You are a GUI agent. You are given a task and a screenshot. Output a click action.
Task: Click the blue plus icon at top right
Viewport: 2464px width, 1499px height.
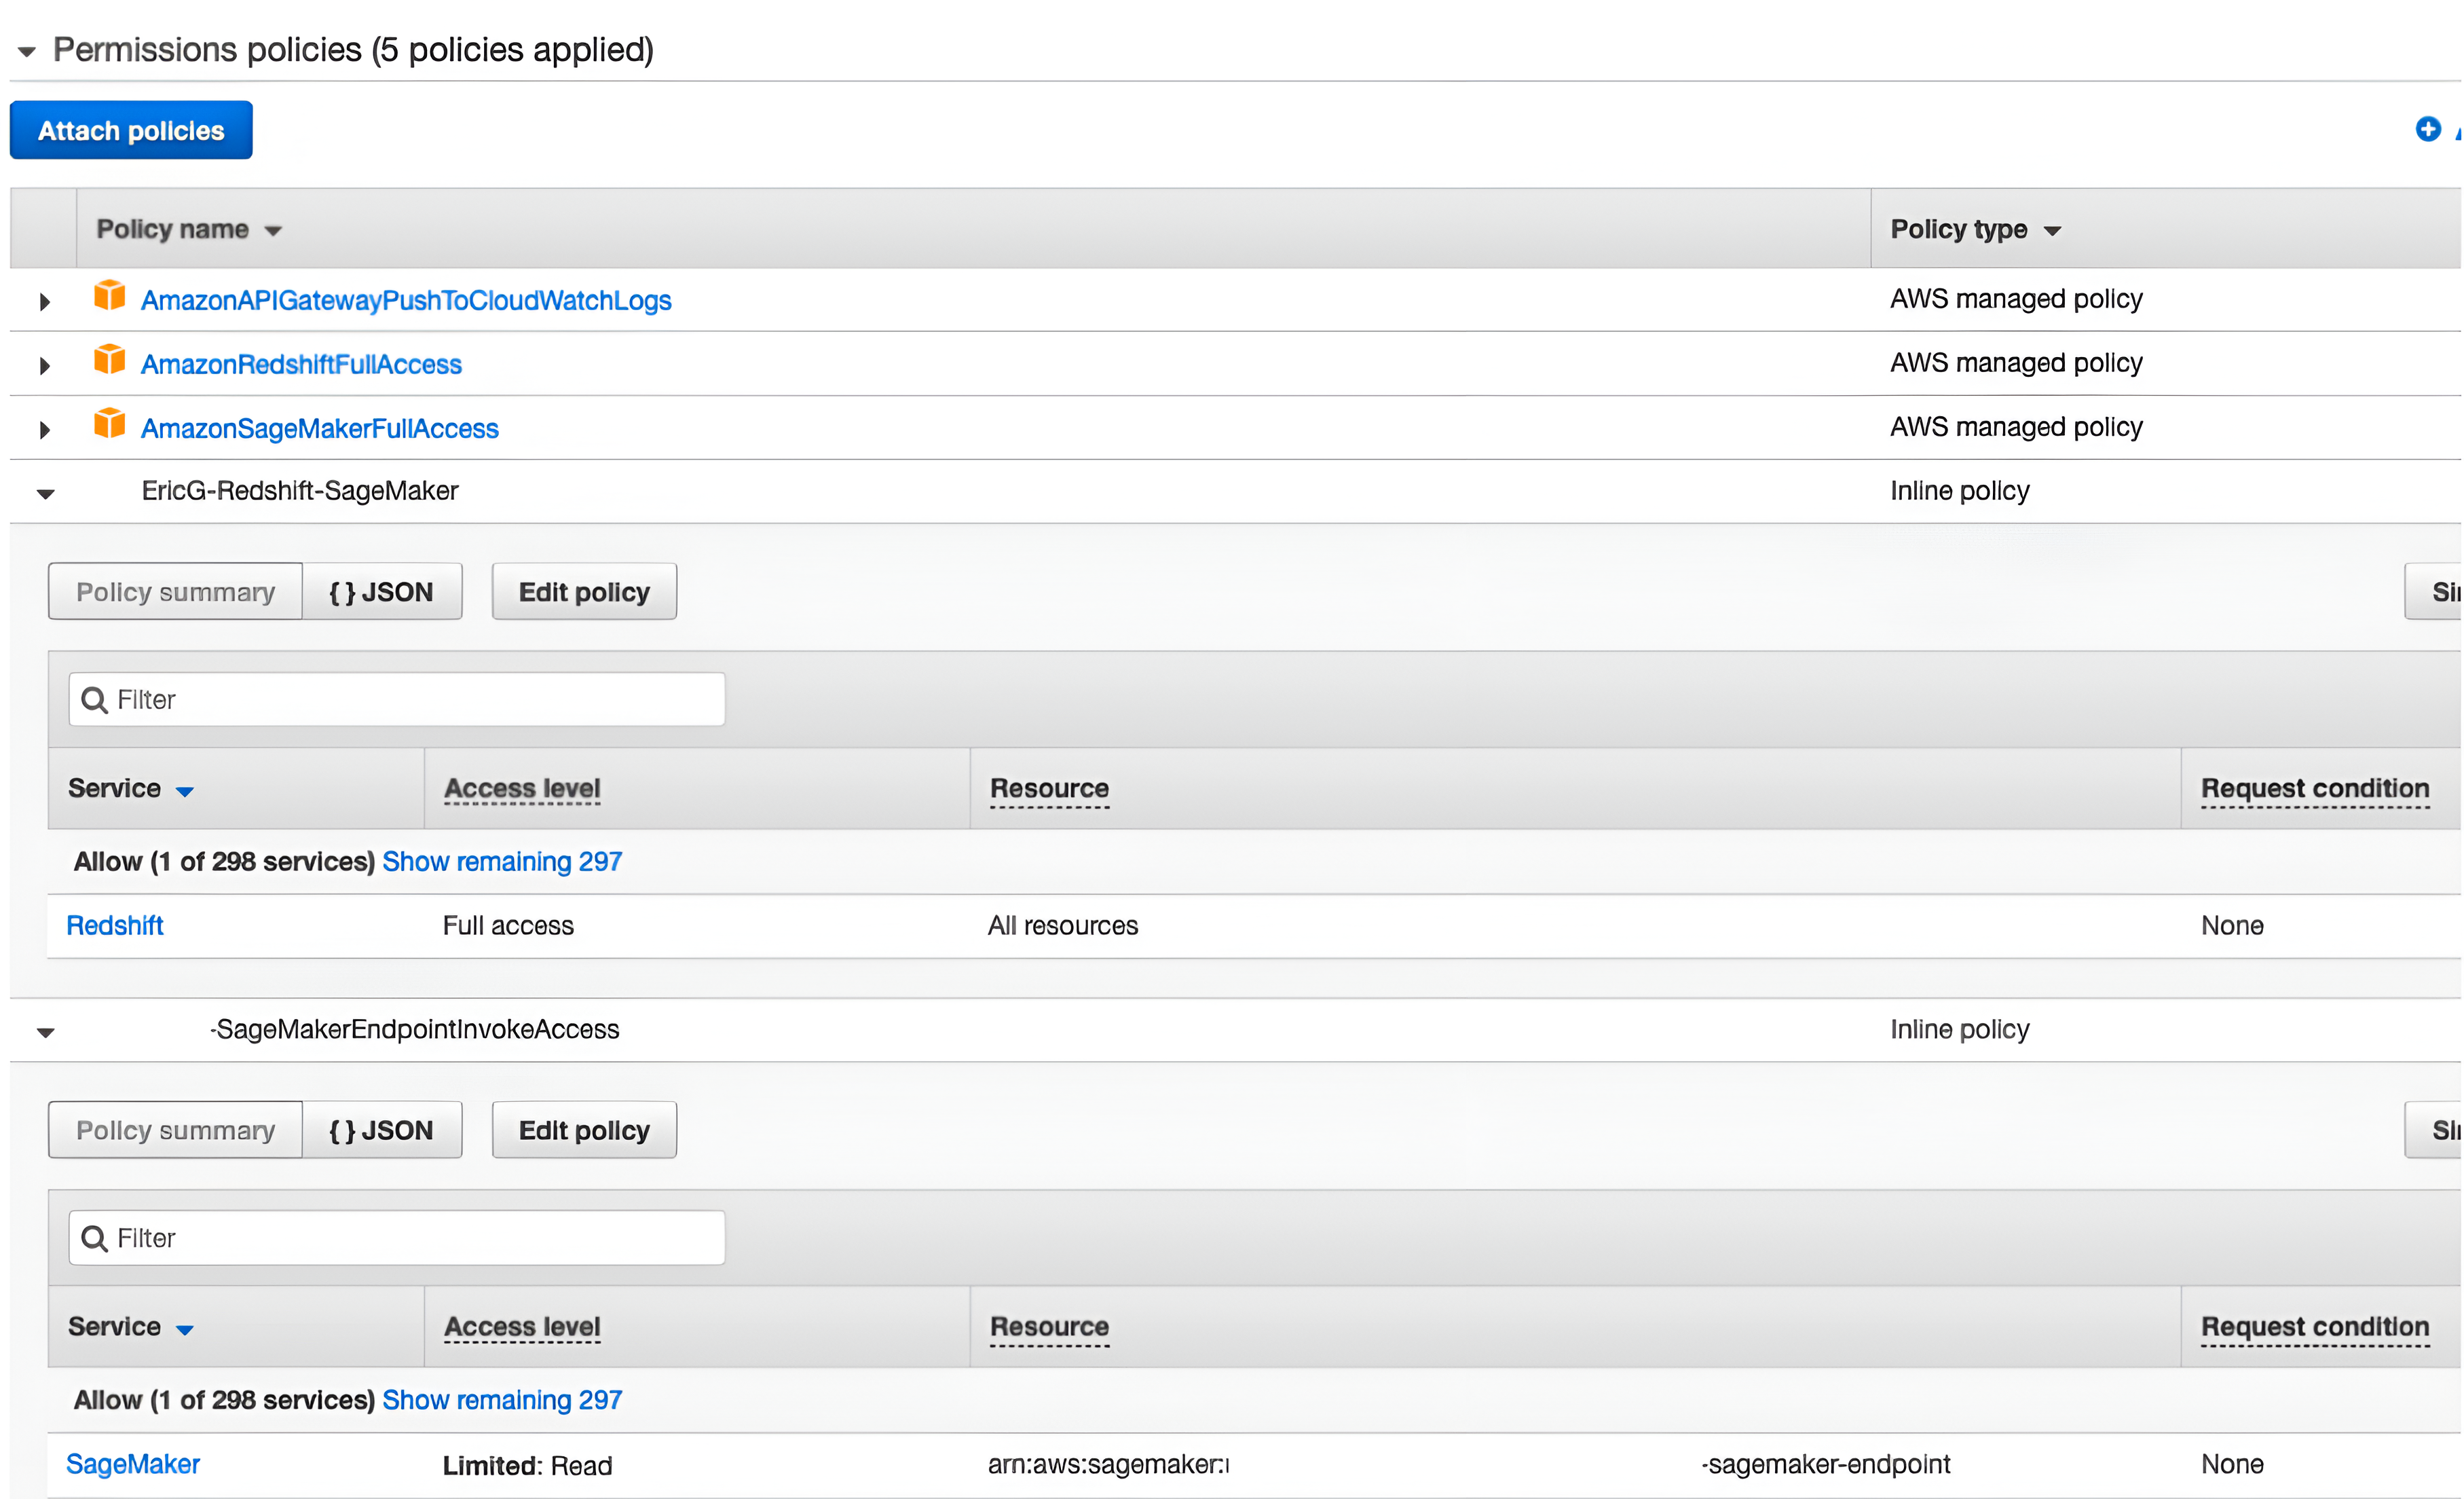point(2428,130)
